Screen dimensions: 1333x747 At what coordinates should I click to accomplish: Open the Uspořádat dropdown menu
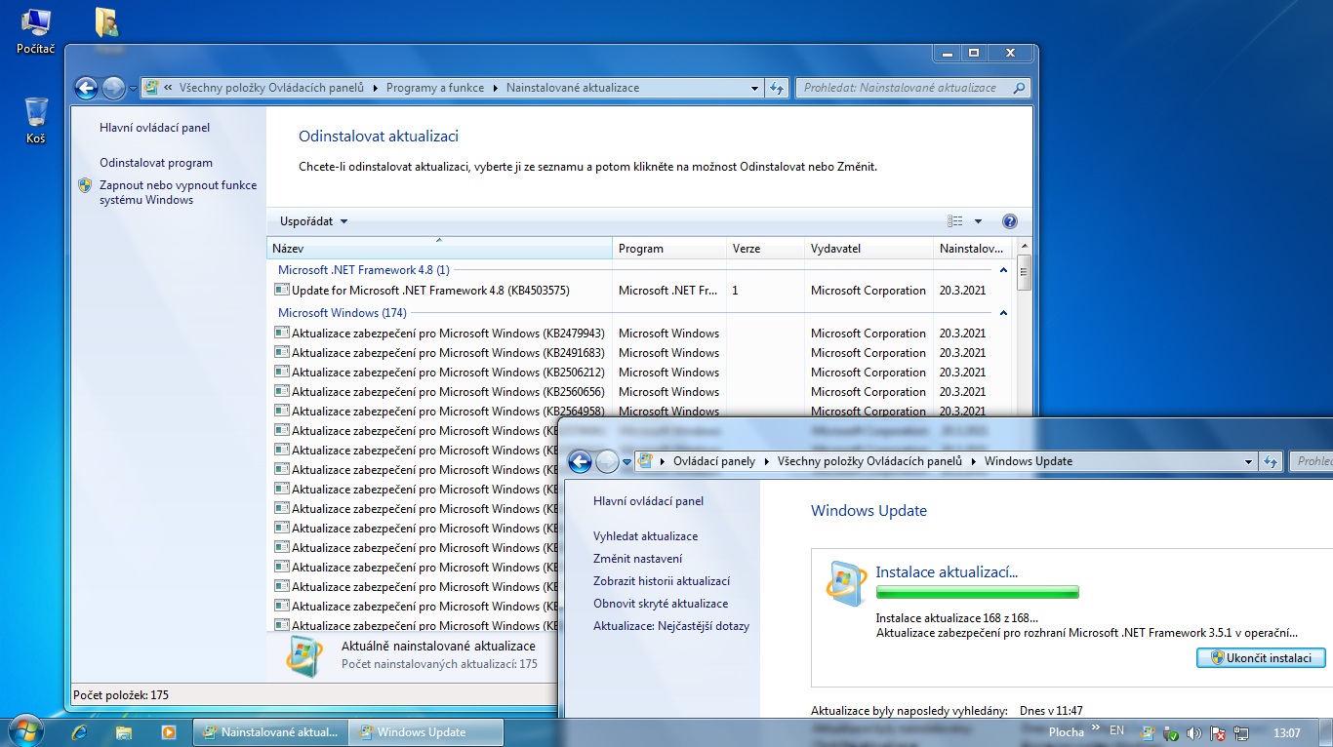(313, 221)
